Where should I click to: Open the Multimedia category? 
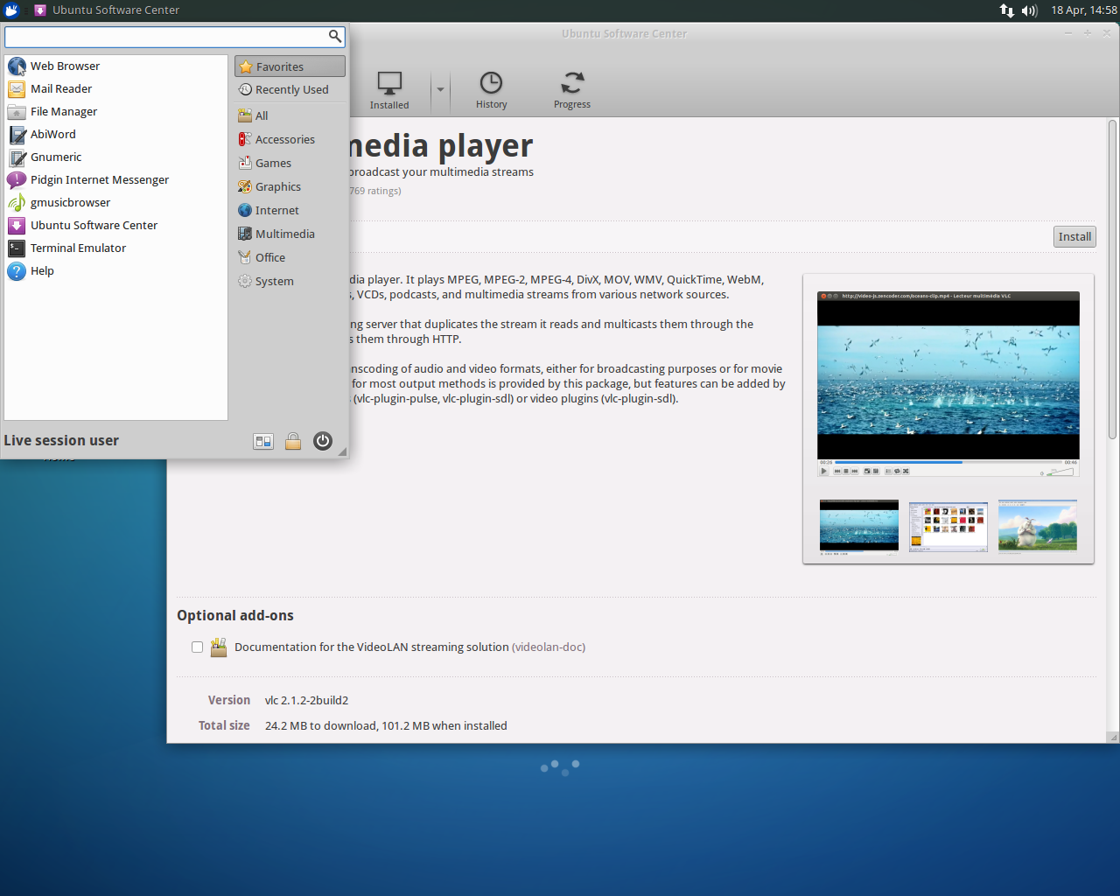pos(290,234)
